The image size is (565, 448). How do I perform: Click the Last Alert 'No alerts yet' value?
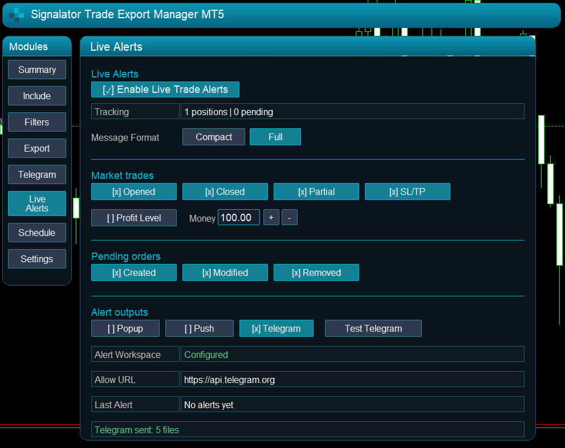coord(352,405)
